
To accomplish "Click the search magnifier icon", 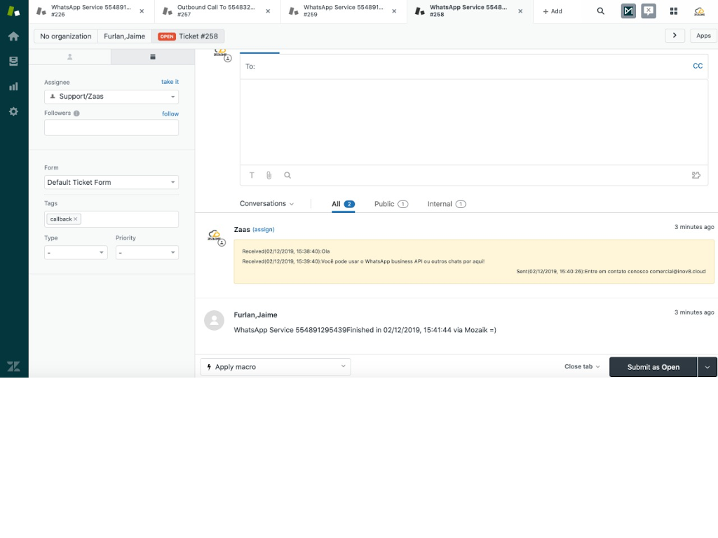I will point(601,11).
